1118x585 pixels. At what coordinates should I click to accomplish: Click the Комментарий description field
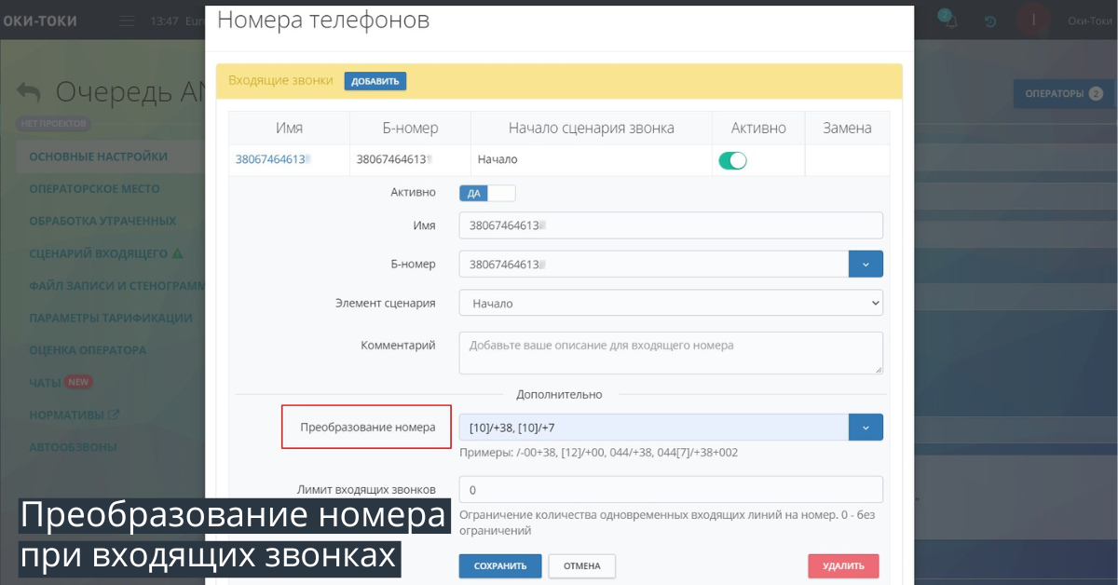point(671,352)
